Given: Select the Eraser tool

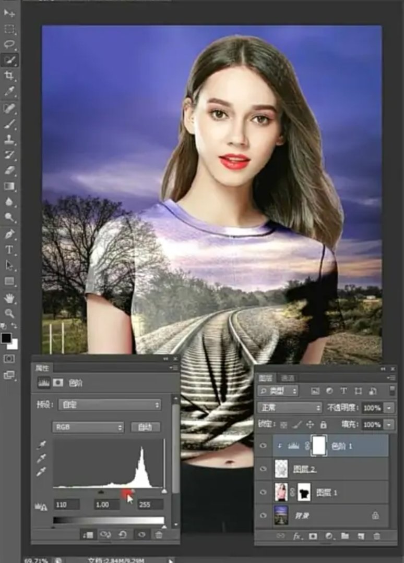Looking at the screenshot, I should coord(9,170).
